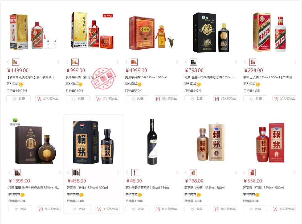The width and height of the screenshot is (302, 224).
Task: Select small thumbnail under ¥4999.00 product
Action: [x=134, y=62]
